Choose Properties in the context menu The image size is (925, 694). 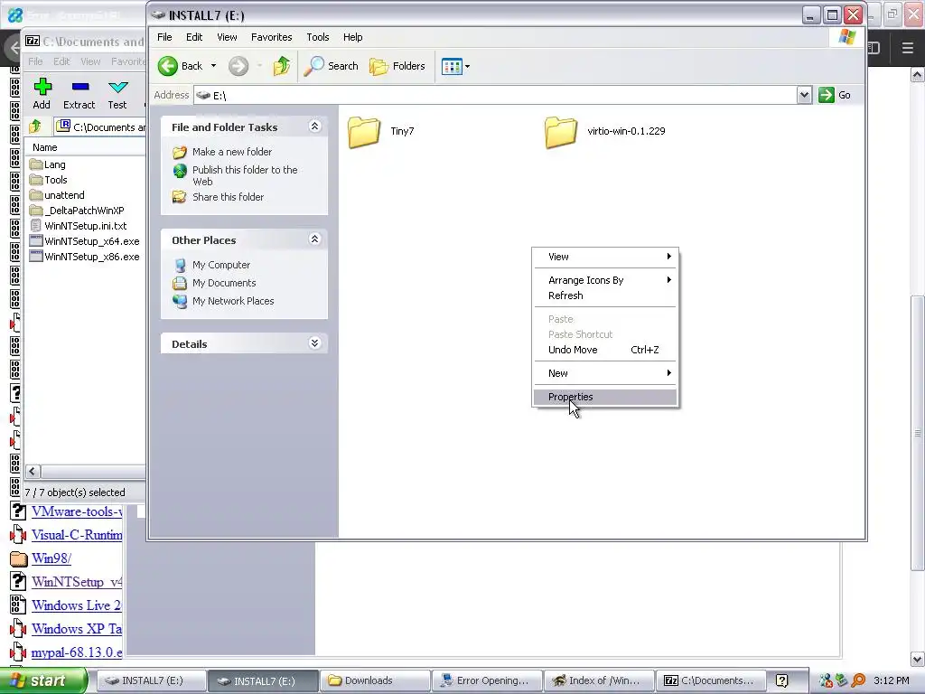coord(604,398)
